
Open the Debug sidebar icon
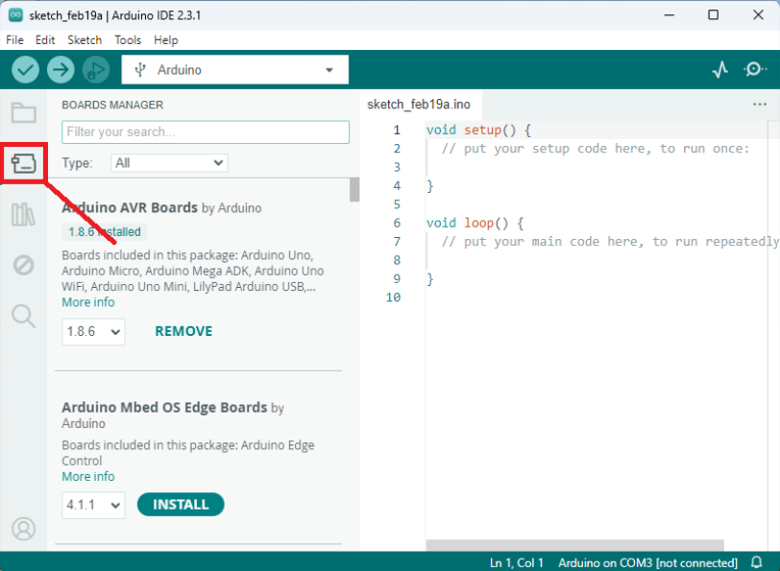click(24, 265)
